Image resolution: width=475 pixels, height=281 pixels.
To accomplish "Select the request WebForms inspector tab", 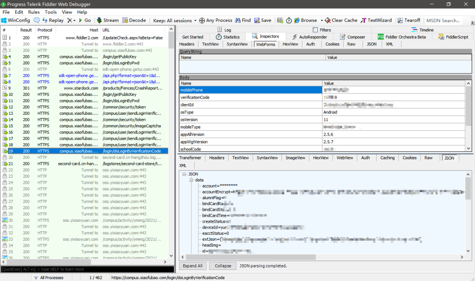I will (266, 44).
